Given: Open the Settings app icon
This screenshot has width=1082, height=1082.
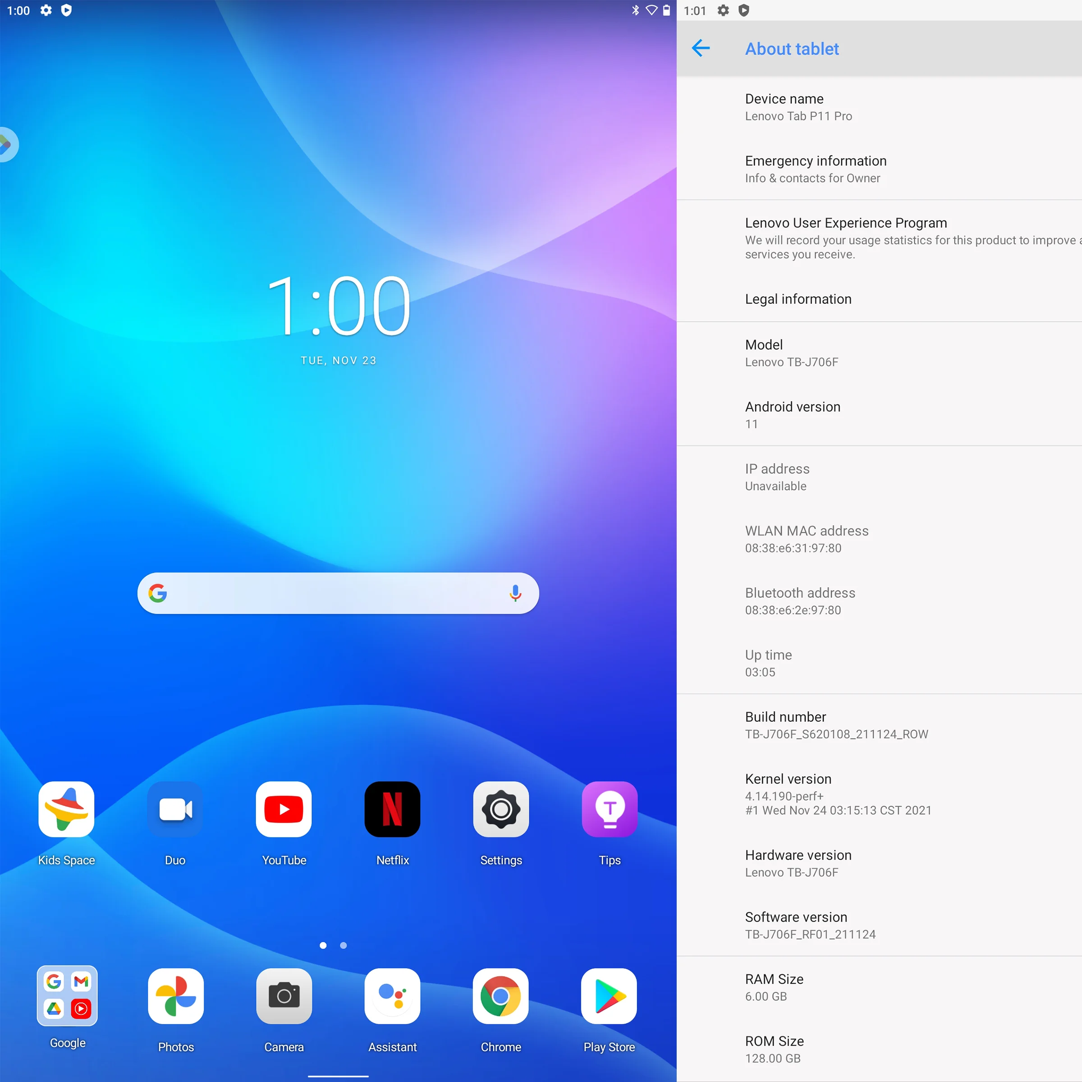Looking at the screenshot, I should point(501,809).
